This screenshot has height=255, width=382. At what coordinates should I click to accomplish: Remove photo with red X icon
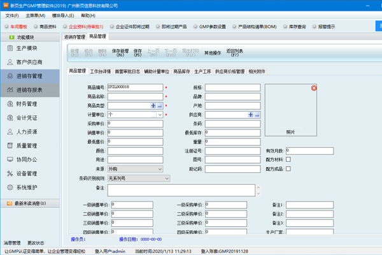314,88
